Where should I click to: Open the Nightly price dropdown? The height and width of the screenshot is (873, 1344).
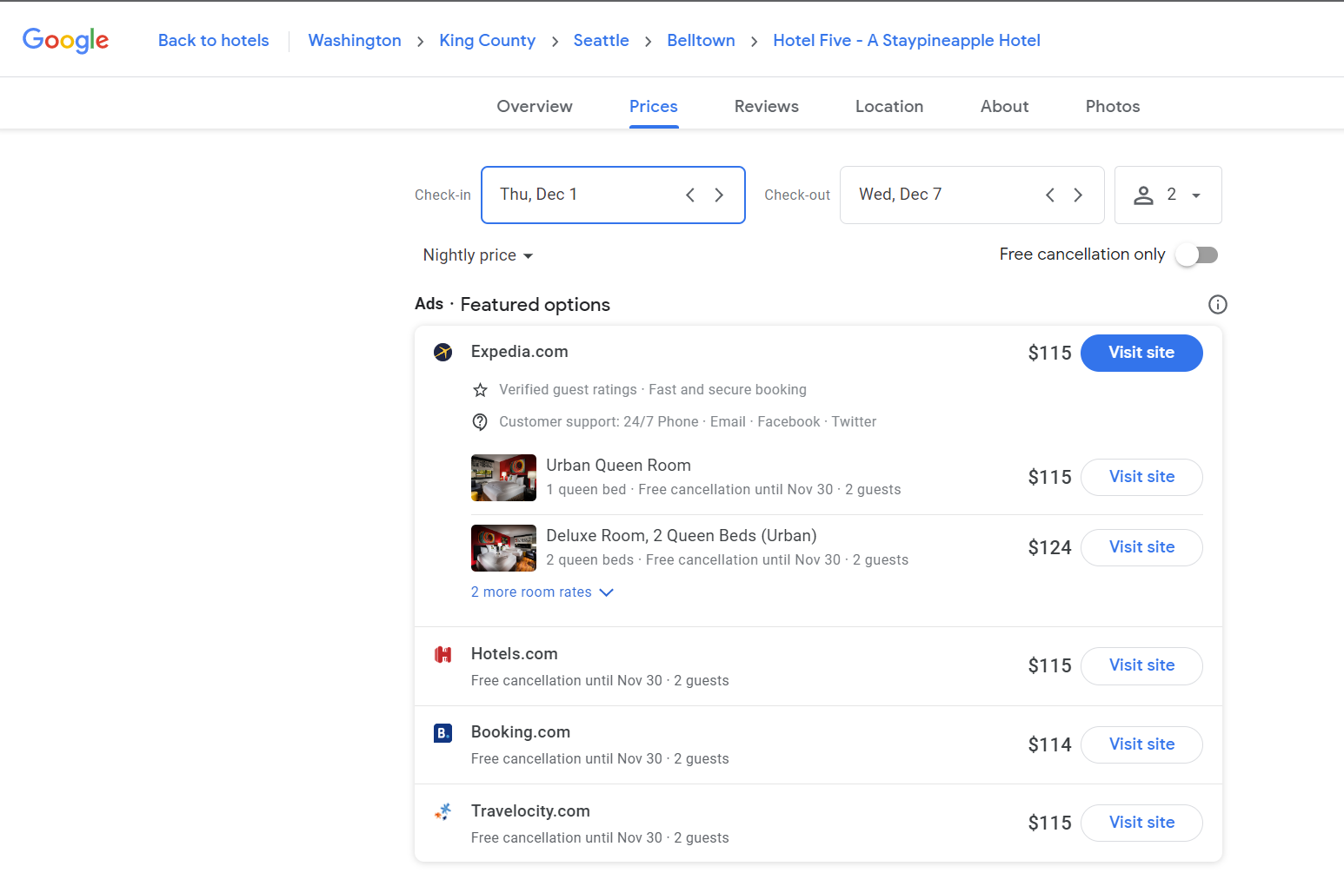(477, 255)
